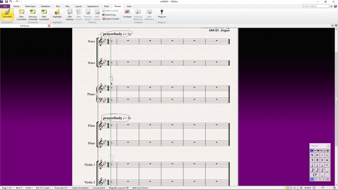Toggle staccato dot on the Keypad
This screenshot has width=338, height=190.
(322, 155)
